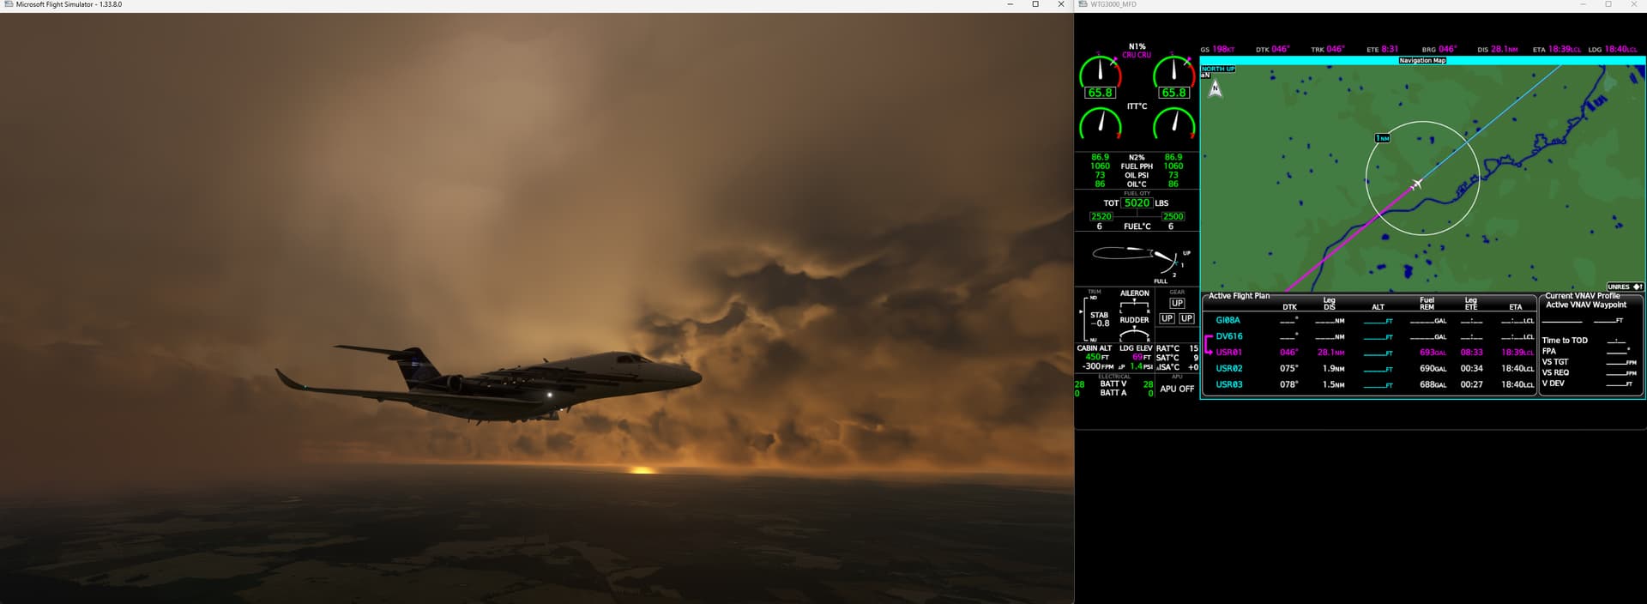Click the NORTH UP orientation label
1647x604 pixels.
point(1218,69)
